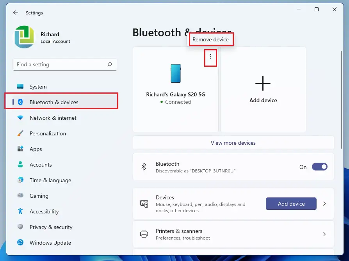Click the Richard account name
Viewport: 349px width, 261px height.
[50, 34]
